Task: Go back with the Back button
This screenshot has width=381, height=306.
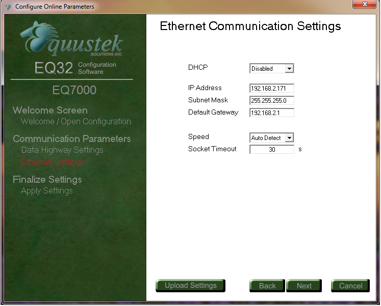Action: tap(267, 286)
